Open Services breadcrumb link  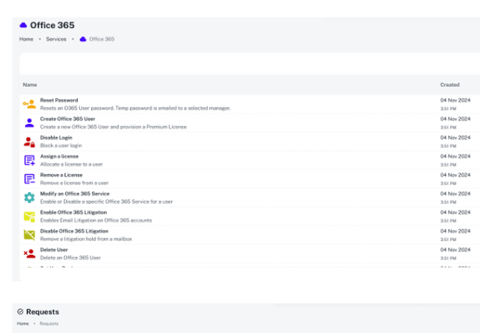point(56,39)
